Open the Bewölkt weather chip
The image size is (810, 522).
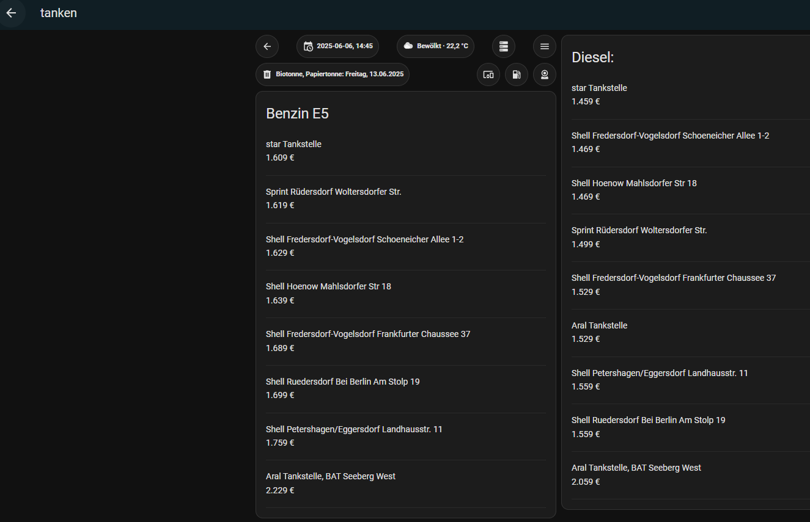435,46
